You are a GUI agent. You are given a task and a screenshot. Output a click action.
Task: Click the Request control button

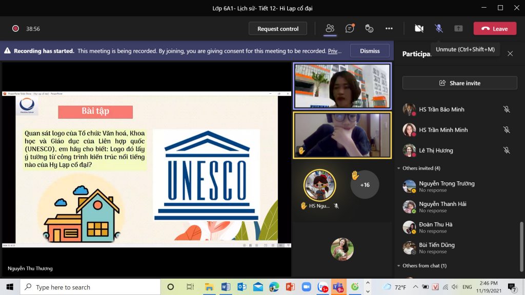coord(278,29)
